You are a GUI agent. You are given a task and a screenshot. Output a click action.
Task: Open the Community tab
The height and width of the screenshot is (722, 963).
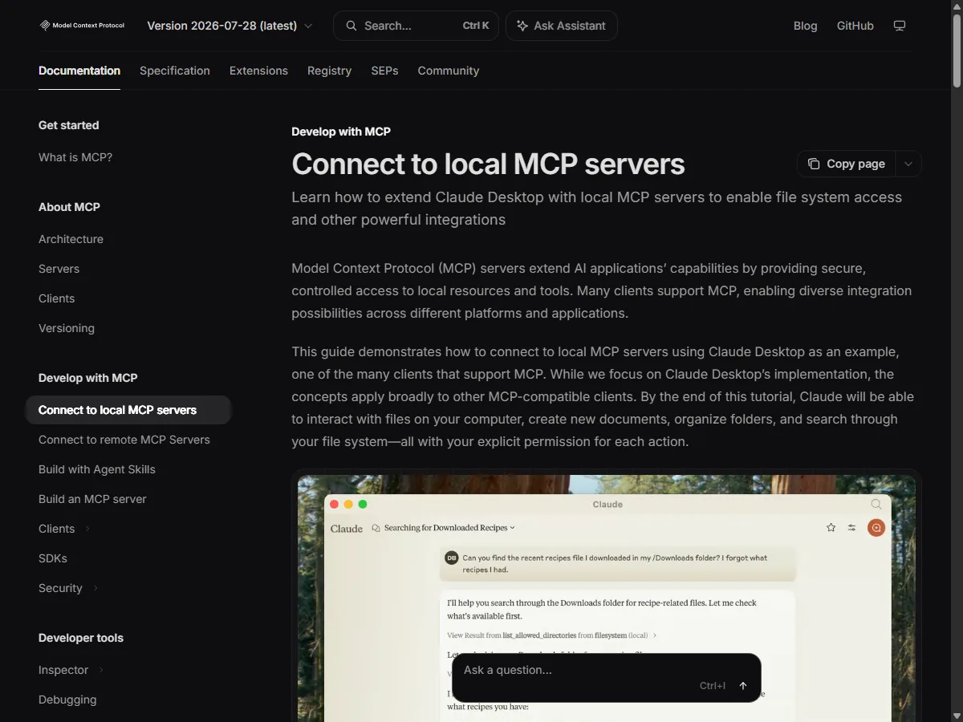click(448, 71)
